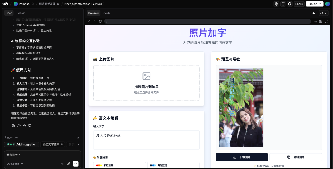Send the chat message arrow button

(76, 163)
